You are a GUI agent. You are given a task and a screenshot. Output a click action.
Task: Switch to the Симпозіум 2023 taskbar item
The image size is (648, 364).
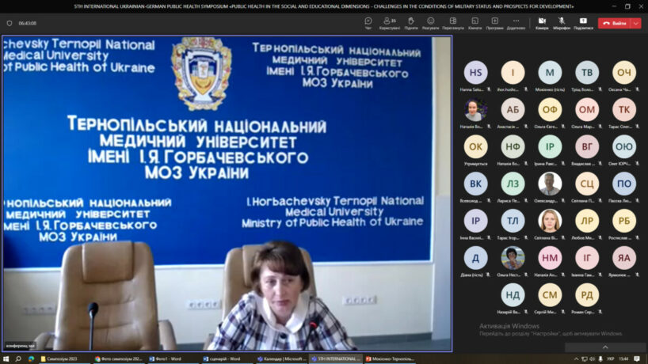[x=63, y=358]
